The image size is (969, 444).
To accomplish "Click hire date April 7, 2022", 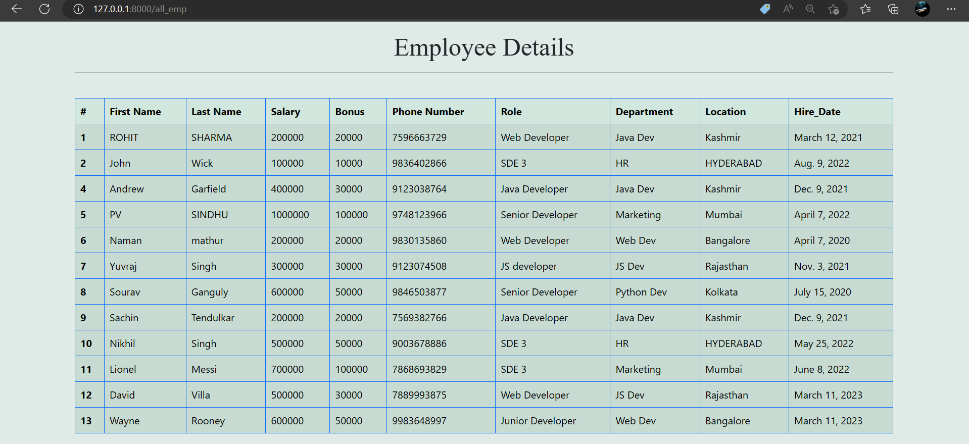I will [x=822, y=215].
